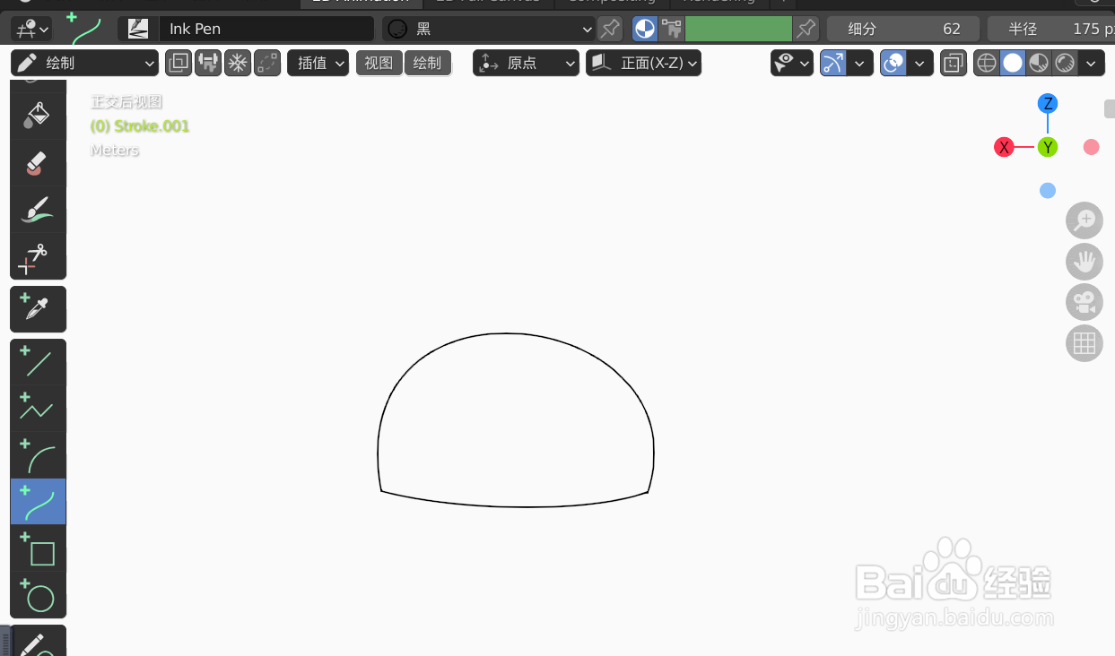Click the active curve tool icon in header

84,28
